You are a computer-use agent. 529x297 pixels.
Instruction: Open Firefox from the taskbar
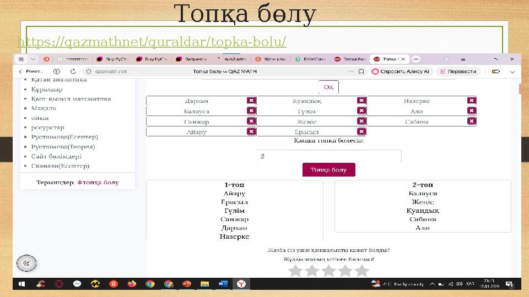[132, 284]
